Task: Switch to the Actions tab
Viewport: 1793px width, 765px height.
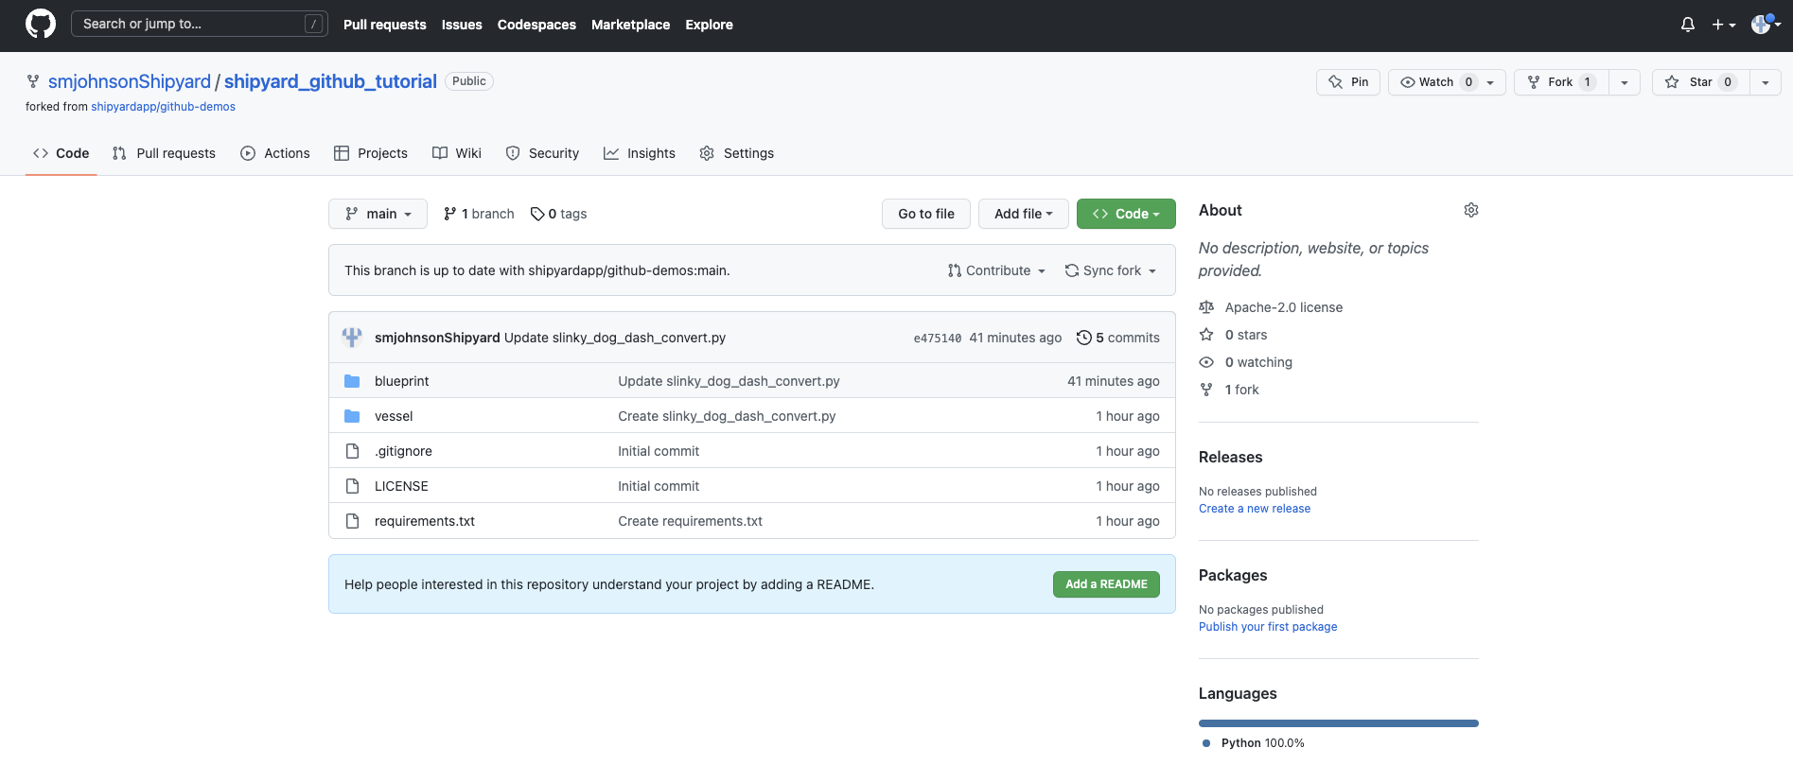Action: tap(275, 153)
